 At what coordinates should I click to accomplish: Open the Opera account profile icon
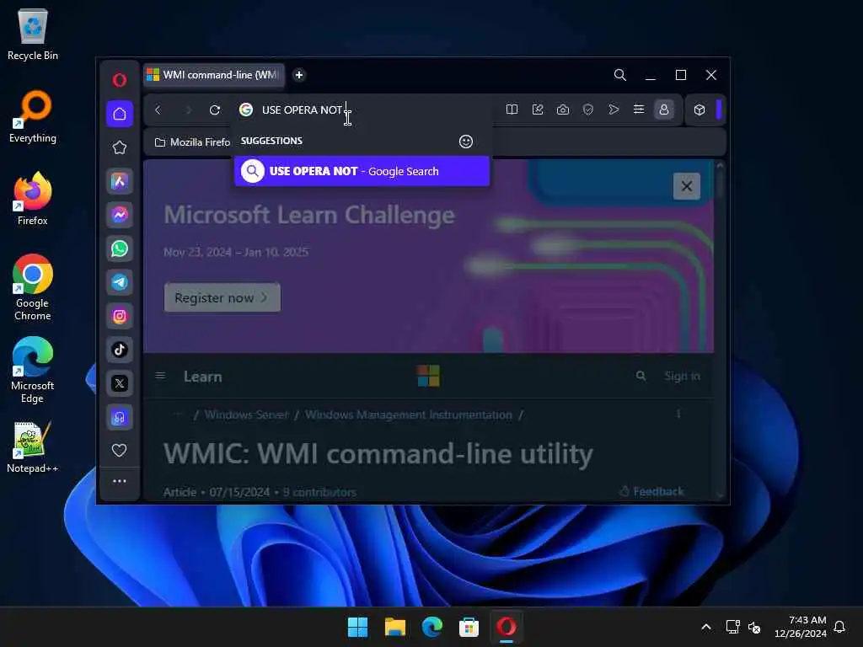(x=664, y=110)
